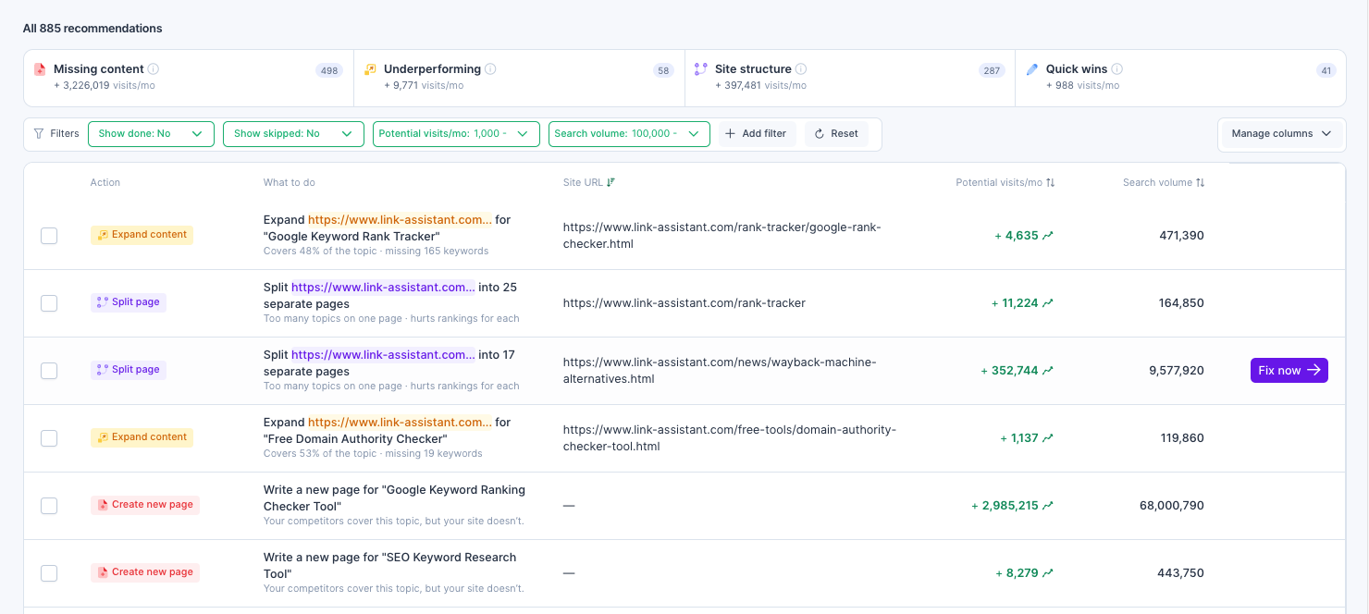Click Split page tag for wayback-machine URL

coord(129,370)
